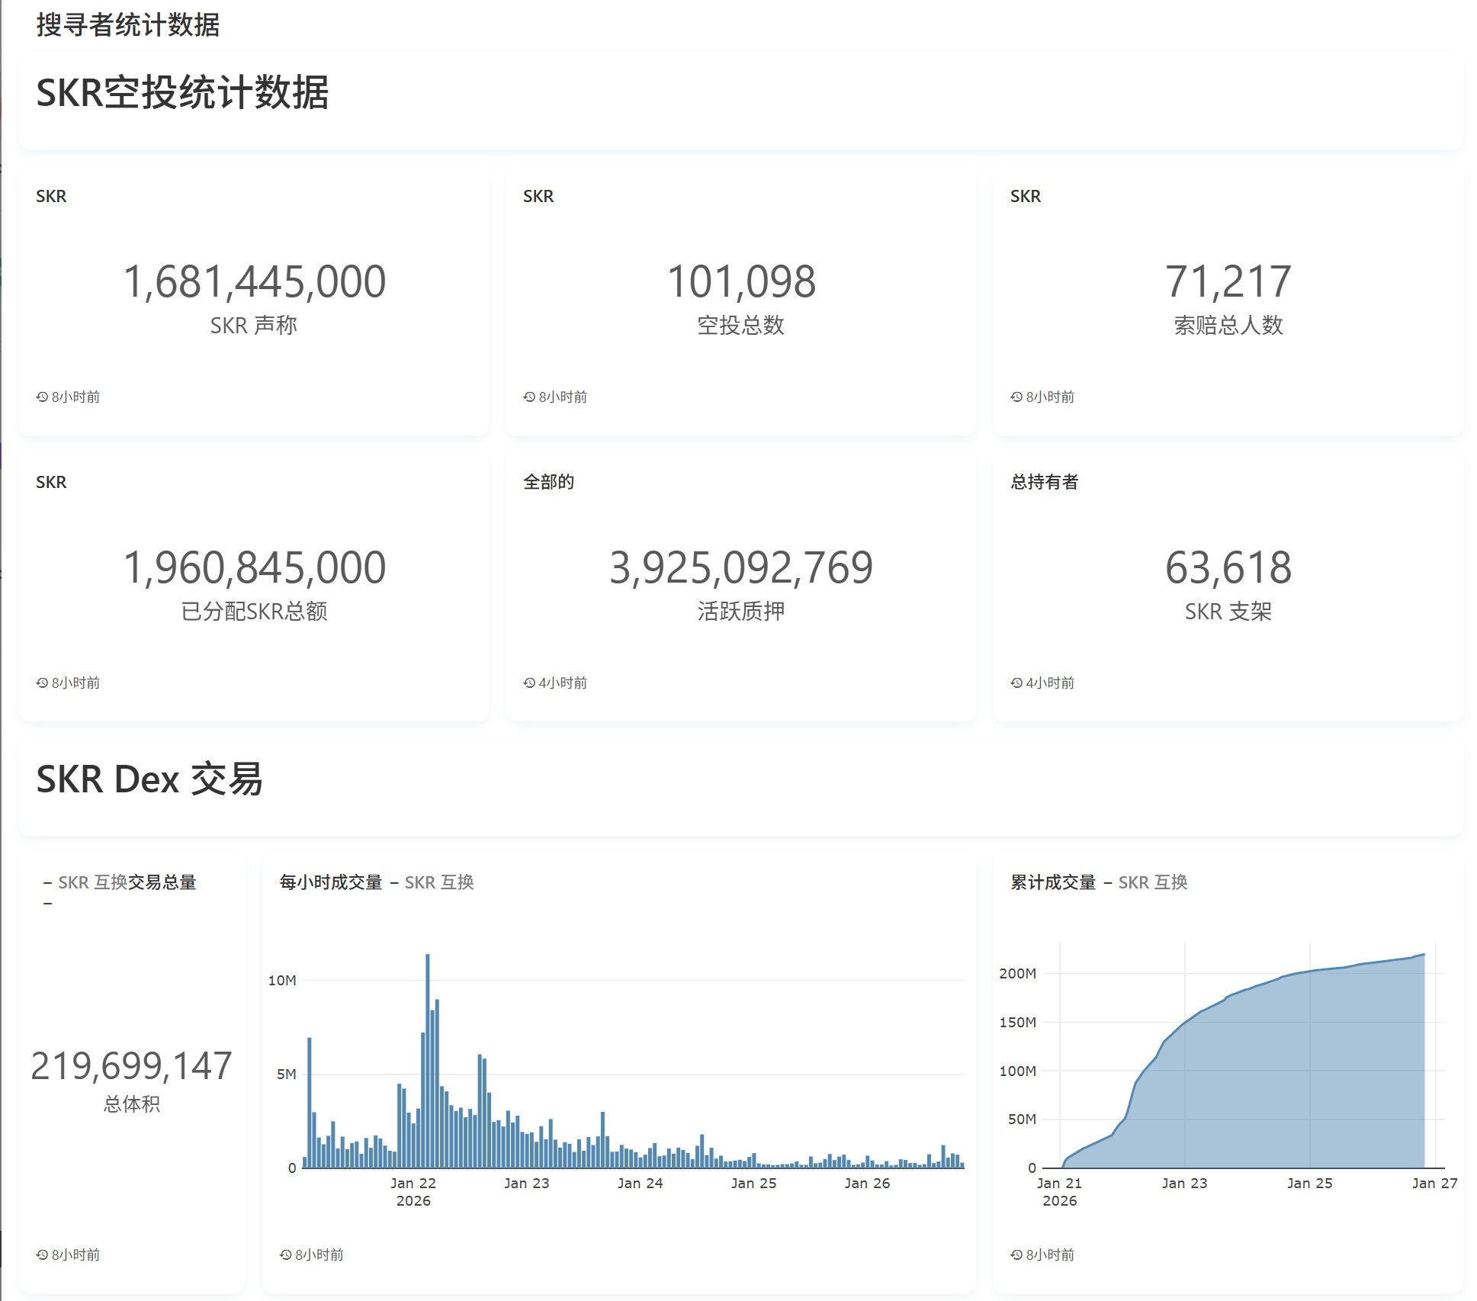Click the 搜寻者统计数据 page title

tap(127, 25)
